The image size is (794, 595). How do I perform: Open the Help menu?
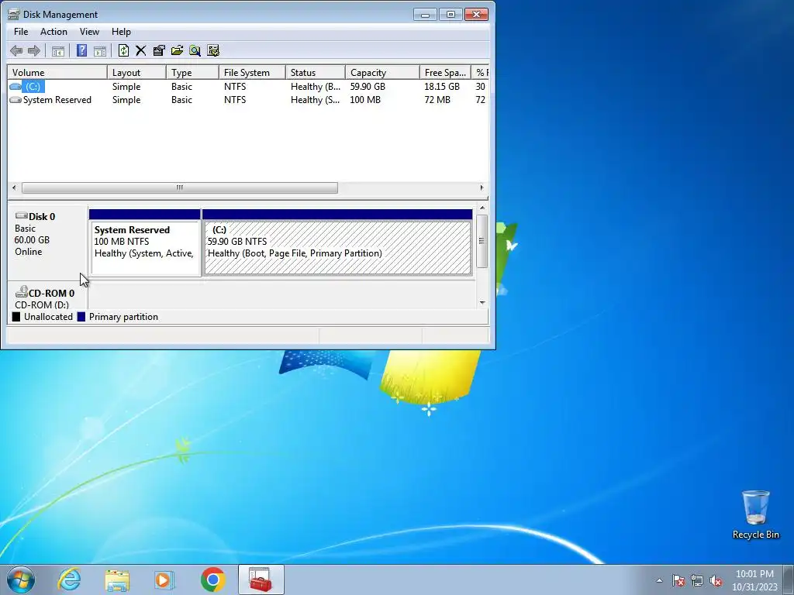pyautogui.click(x=121, y=31)
